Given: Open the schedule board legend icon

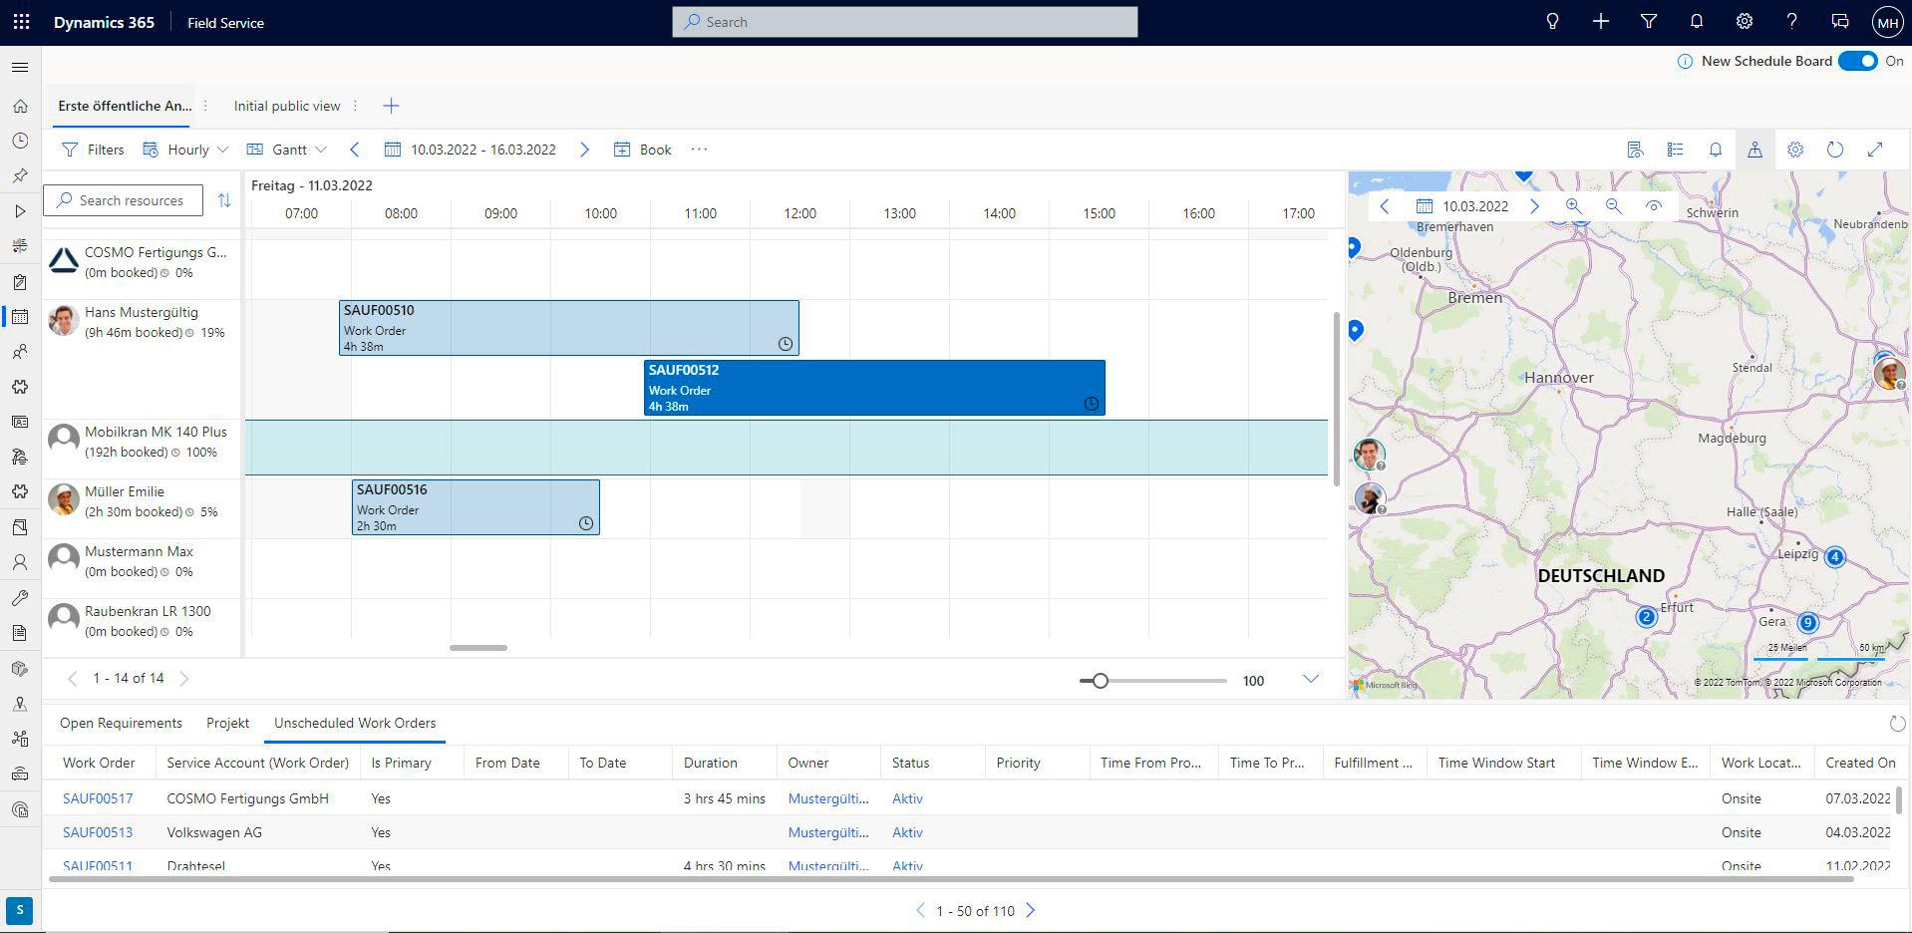Looking at the screenshot, I should click(x=1675, y=150).
